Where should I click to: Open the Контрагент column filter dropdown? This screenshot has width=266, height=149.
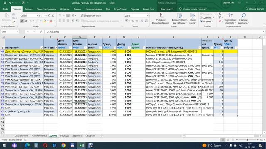(42, 48)
